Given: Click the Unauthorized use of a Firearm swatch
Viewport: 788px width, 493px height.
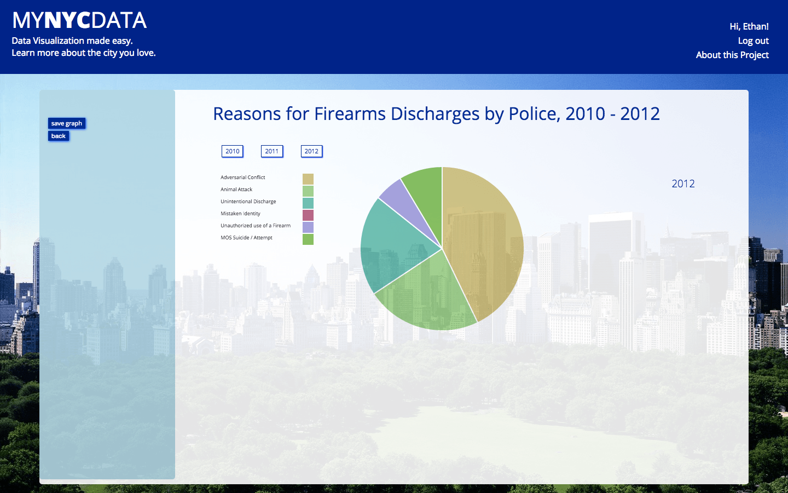Looking at the screenshot, I should coord(308,227).
